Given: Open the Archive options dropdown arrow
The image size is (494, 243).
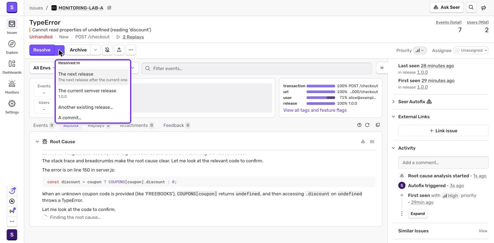Looking at the screenshot, I should click(95, 50).
